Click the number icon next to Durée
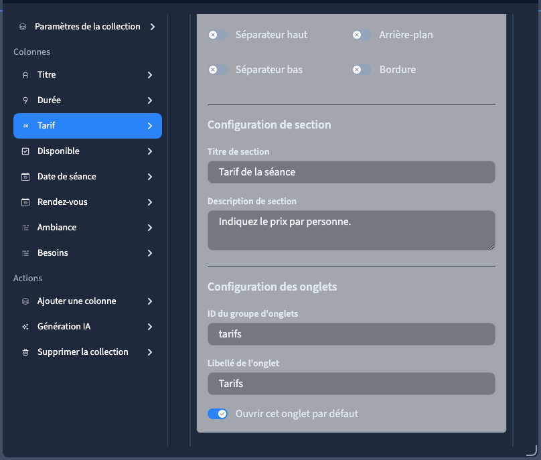The width and height of the screenshot is (541, 460). (x=25, y=100)
